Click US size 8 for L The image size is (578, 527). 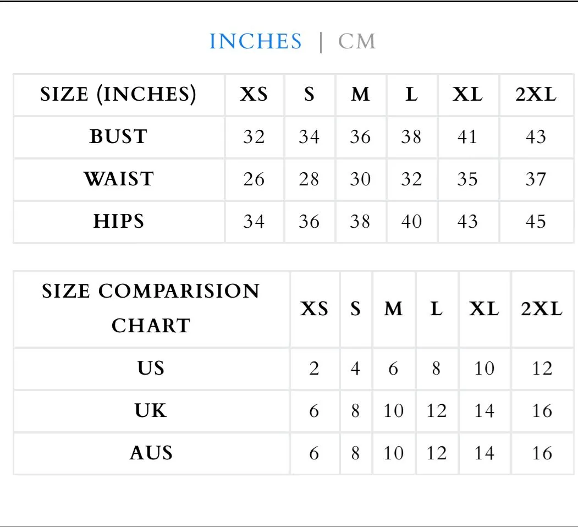437,369
